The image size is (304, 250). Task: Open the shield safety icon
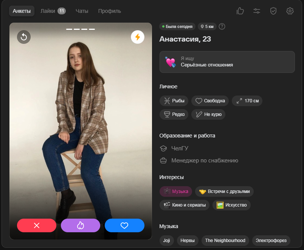click(273, 11)
